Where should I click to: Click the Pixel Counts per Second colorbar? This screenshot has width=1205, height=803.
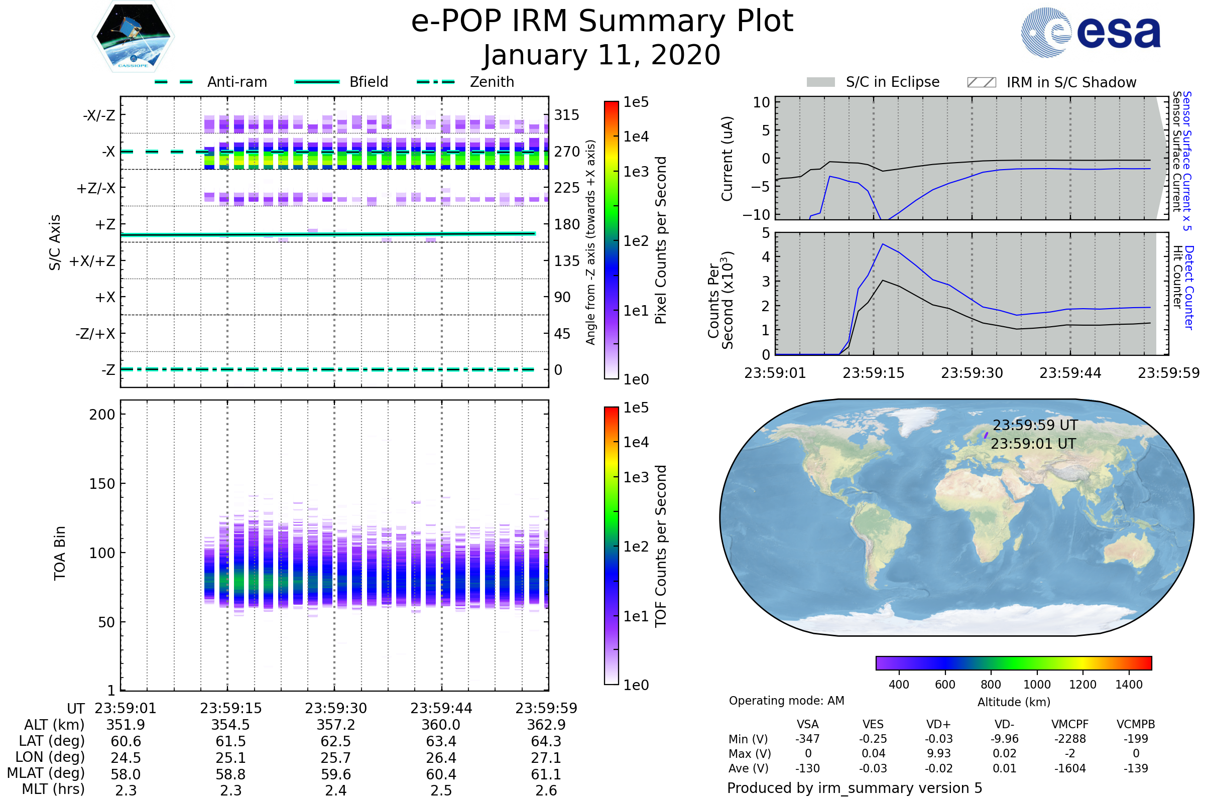(611, 240)
